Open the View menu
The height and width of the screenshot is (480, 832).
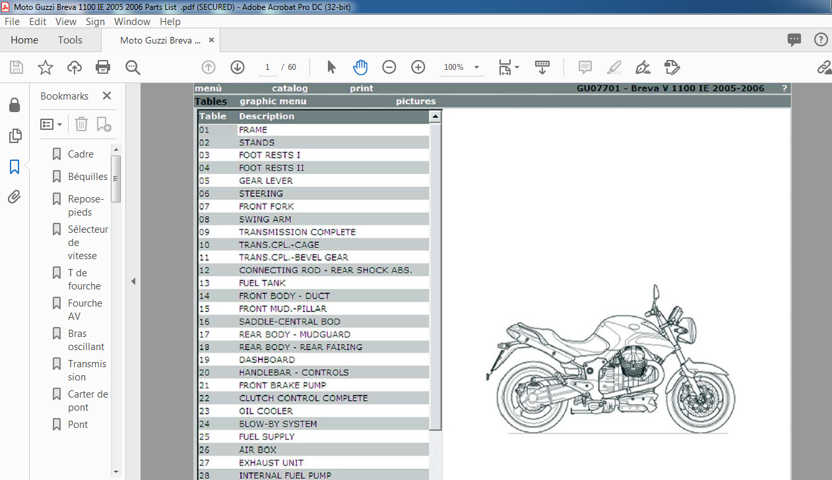pos(66,21)
